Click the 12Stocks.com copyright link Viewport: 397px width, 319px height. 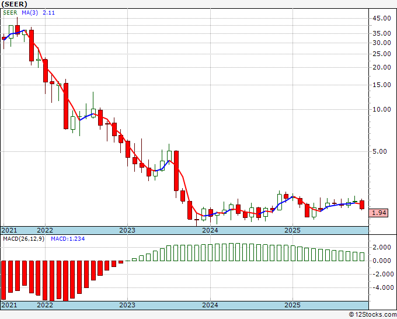click(x=372, y=315)
